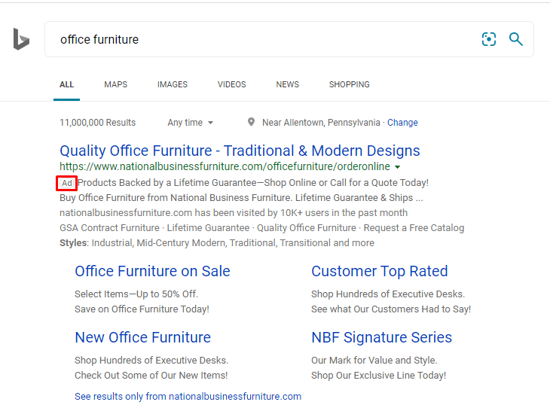Expand the Any time filter dropdown

click(190, 123)
